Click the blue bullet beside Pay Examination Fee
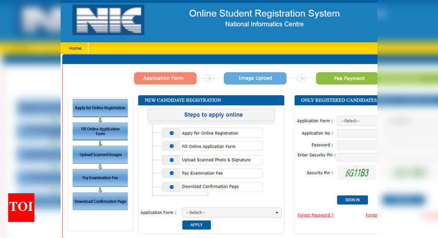Screen dimensions: 438x238 172,173
